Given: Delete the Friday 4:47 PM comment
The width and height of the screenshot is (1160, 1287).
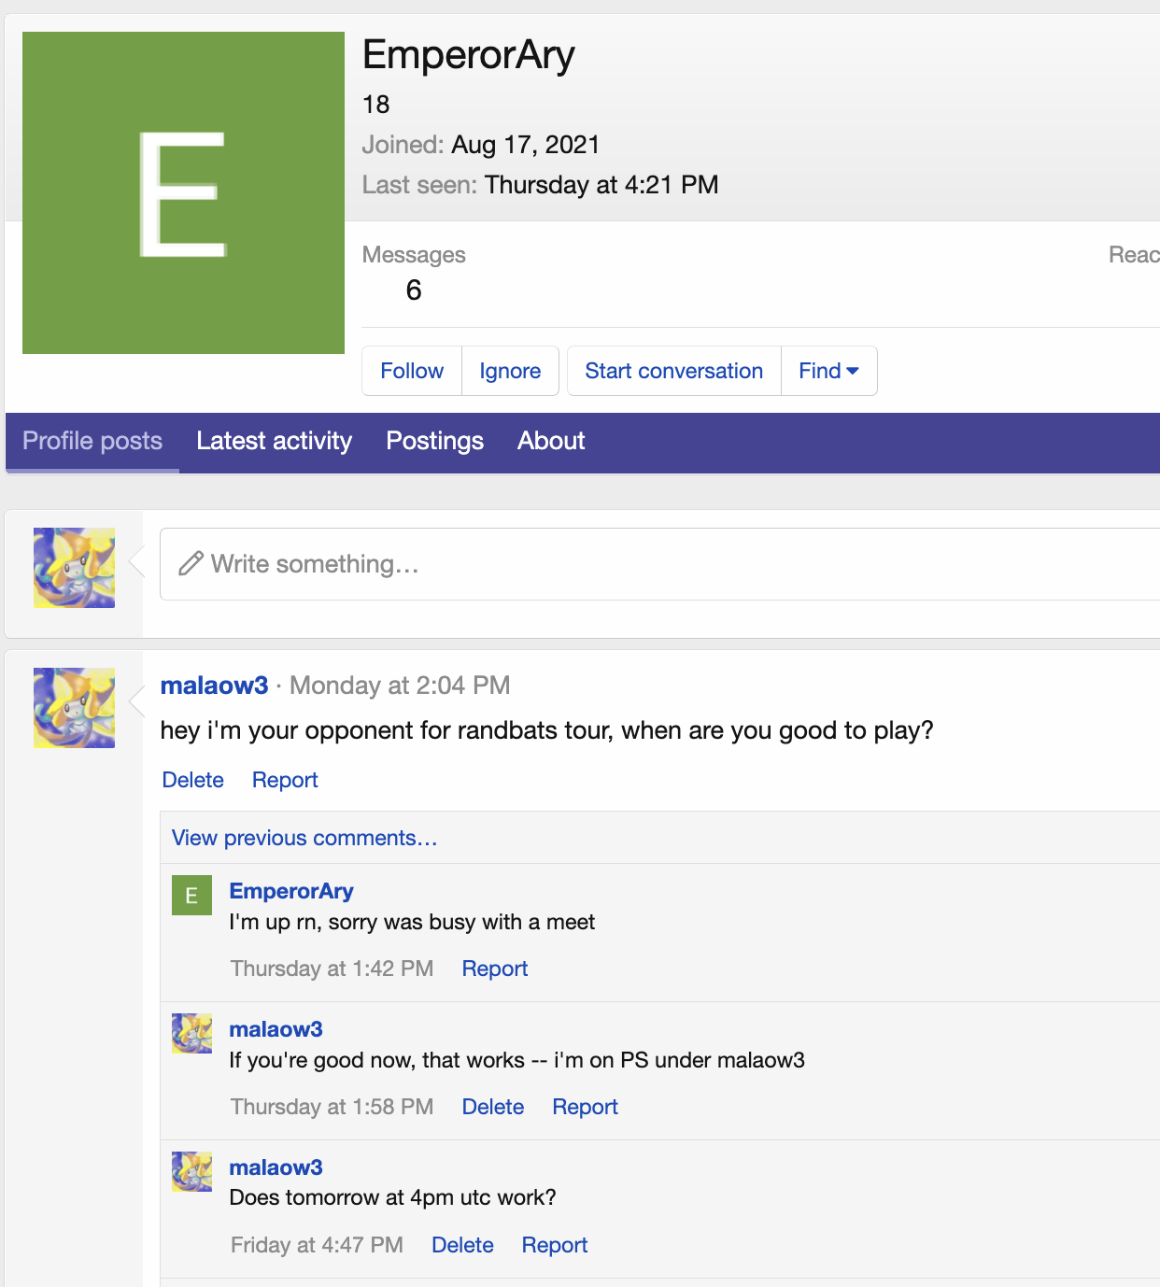Looking at the screenshot, I should (462, 1245).
